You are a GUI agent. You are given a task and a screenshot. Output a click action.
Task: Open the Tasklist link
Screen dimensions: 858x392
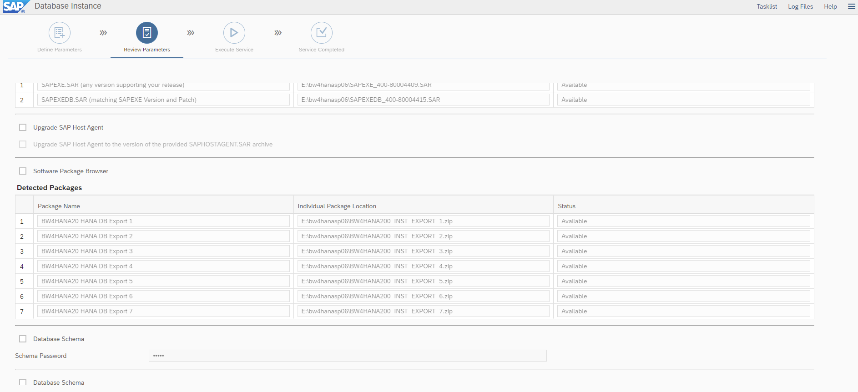pyautogui.click(x=767, y=6)
